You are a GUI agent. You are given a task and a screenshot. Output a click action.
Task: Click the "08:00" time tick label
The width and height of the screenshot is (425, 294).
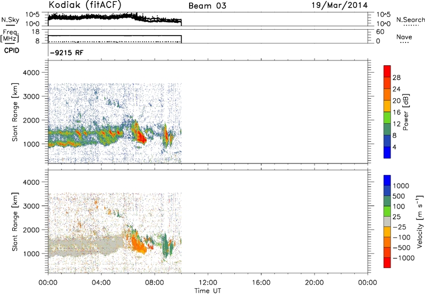point(155,283)
